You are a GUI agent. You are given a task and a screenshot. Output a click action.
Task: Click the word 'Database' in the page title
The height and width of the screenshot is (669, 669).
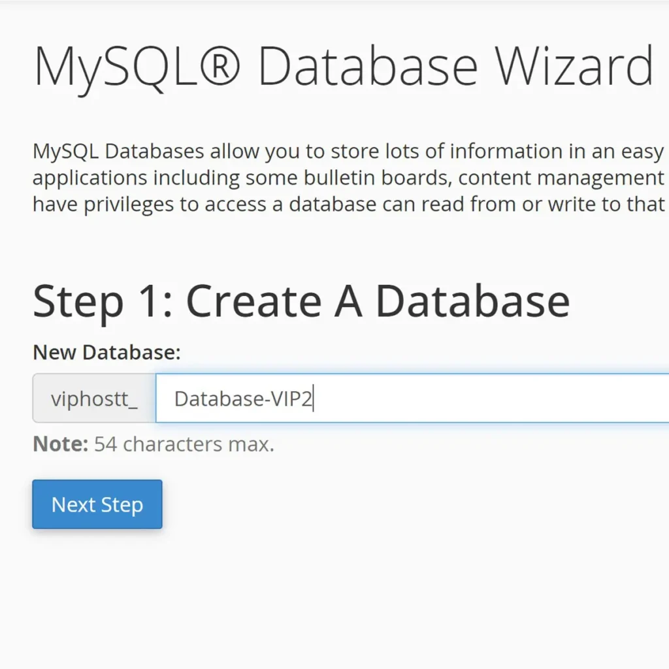(x=368, y=67)
